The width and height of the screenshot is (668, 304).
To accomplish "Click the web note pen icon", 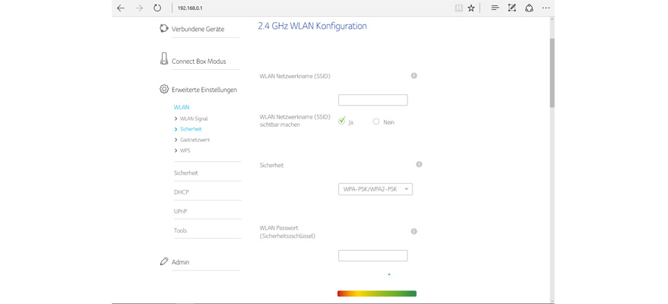I will click(x=511, y=8).
